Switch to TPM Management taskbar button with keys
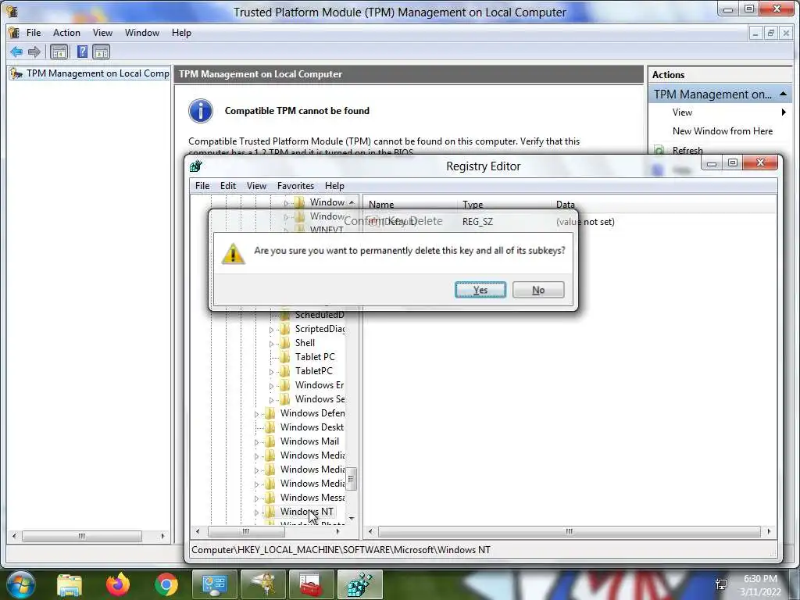 coord(262,584)
